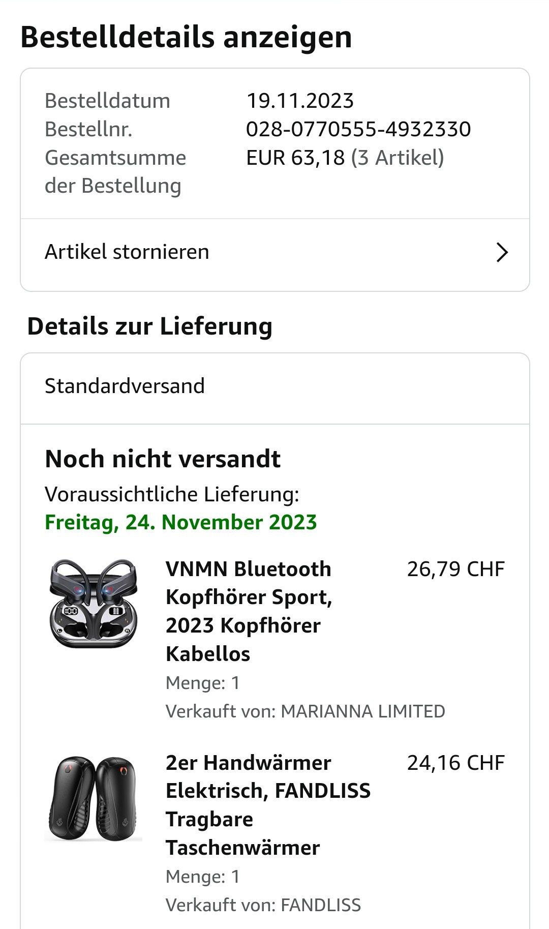The width and height of the screenshot is (549, 929).
Task: Open the VNMN Bluetooth headphones product image
Action: pos(94,604)
